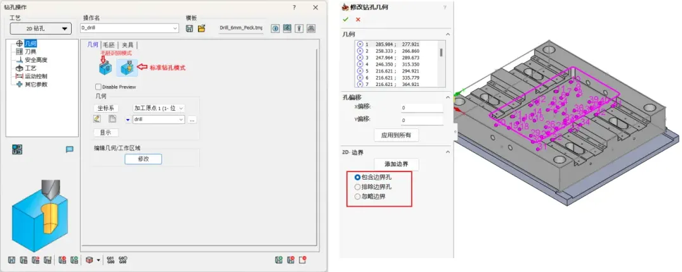
Task: Enable the Disable Preview checkbox
Action: 98,87
